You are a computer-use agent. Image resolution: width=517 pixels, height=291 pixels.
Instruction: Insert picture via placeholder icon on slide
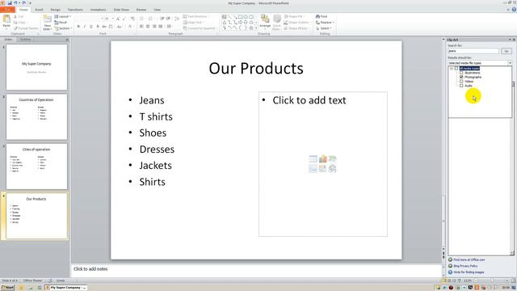point(313,169)
